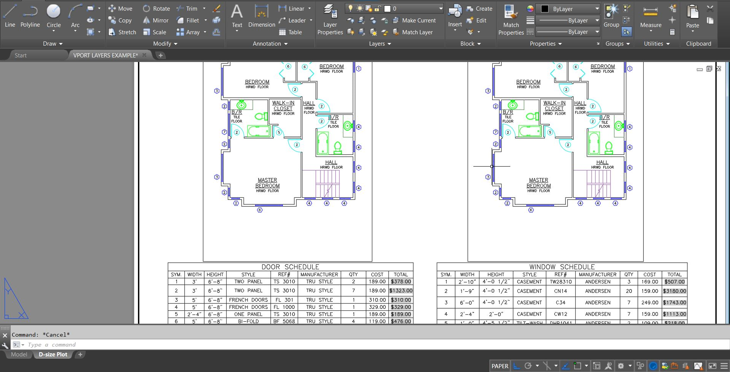Insert a Table annotation
The width and height of the screenshot is (730, 372).
pyautogui.click(x=290, y=32)
